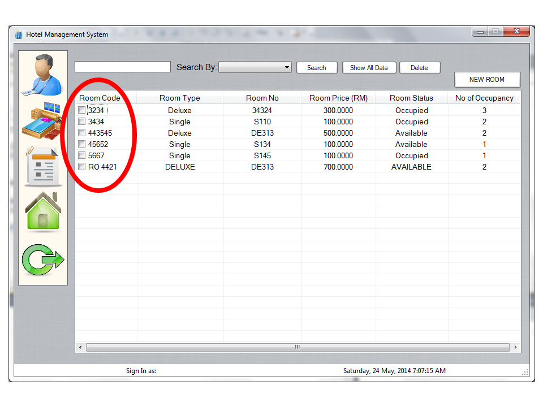
Task: Open the report document icon in sidebar
Action: click(x=42, y=167)
